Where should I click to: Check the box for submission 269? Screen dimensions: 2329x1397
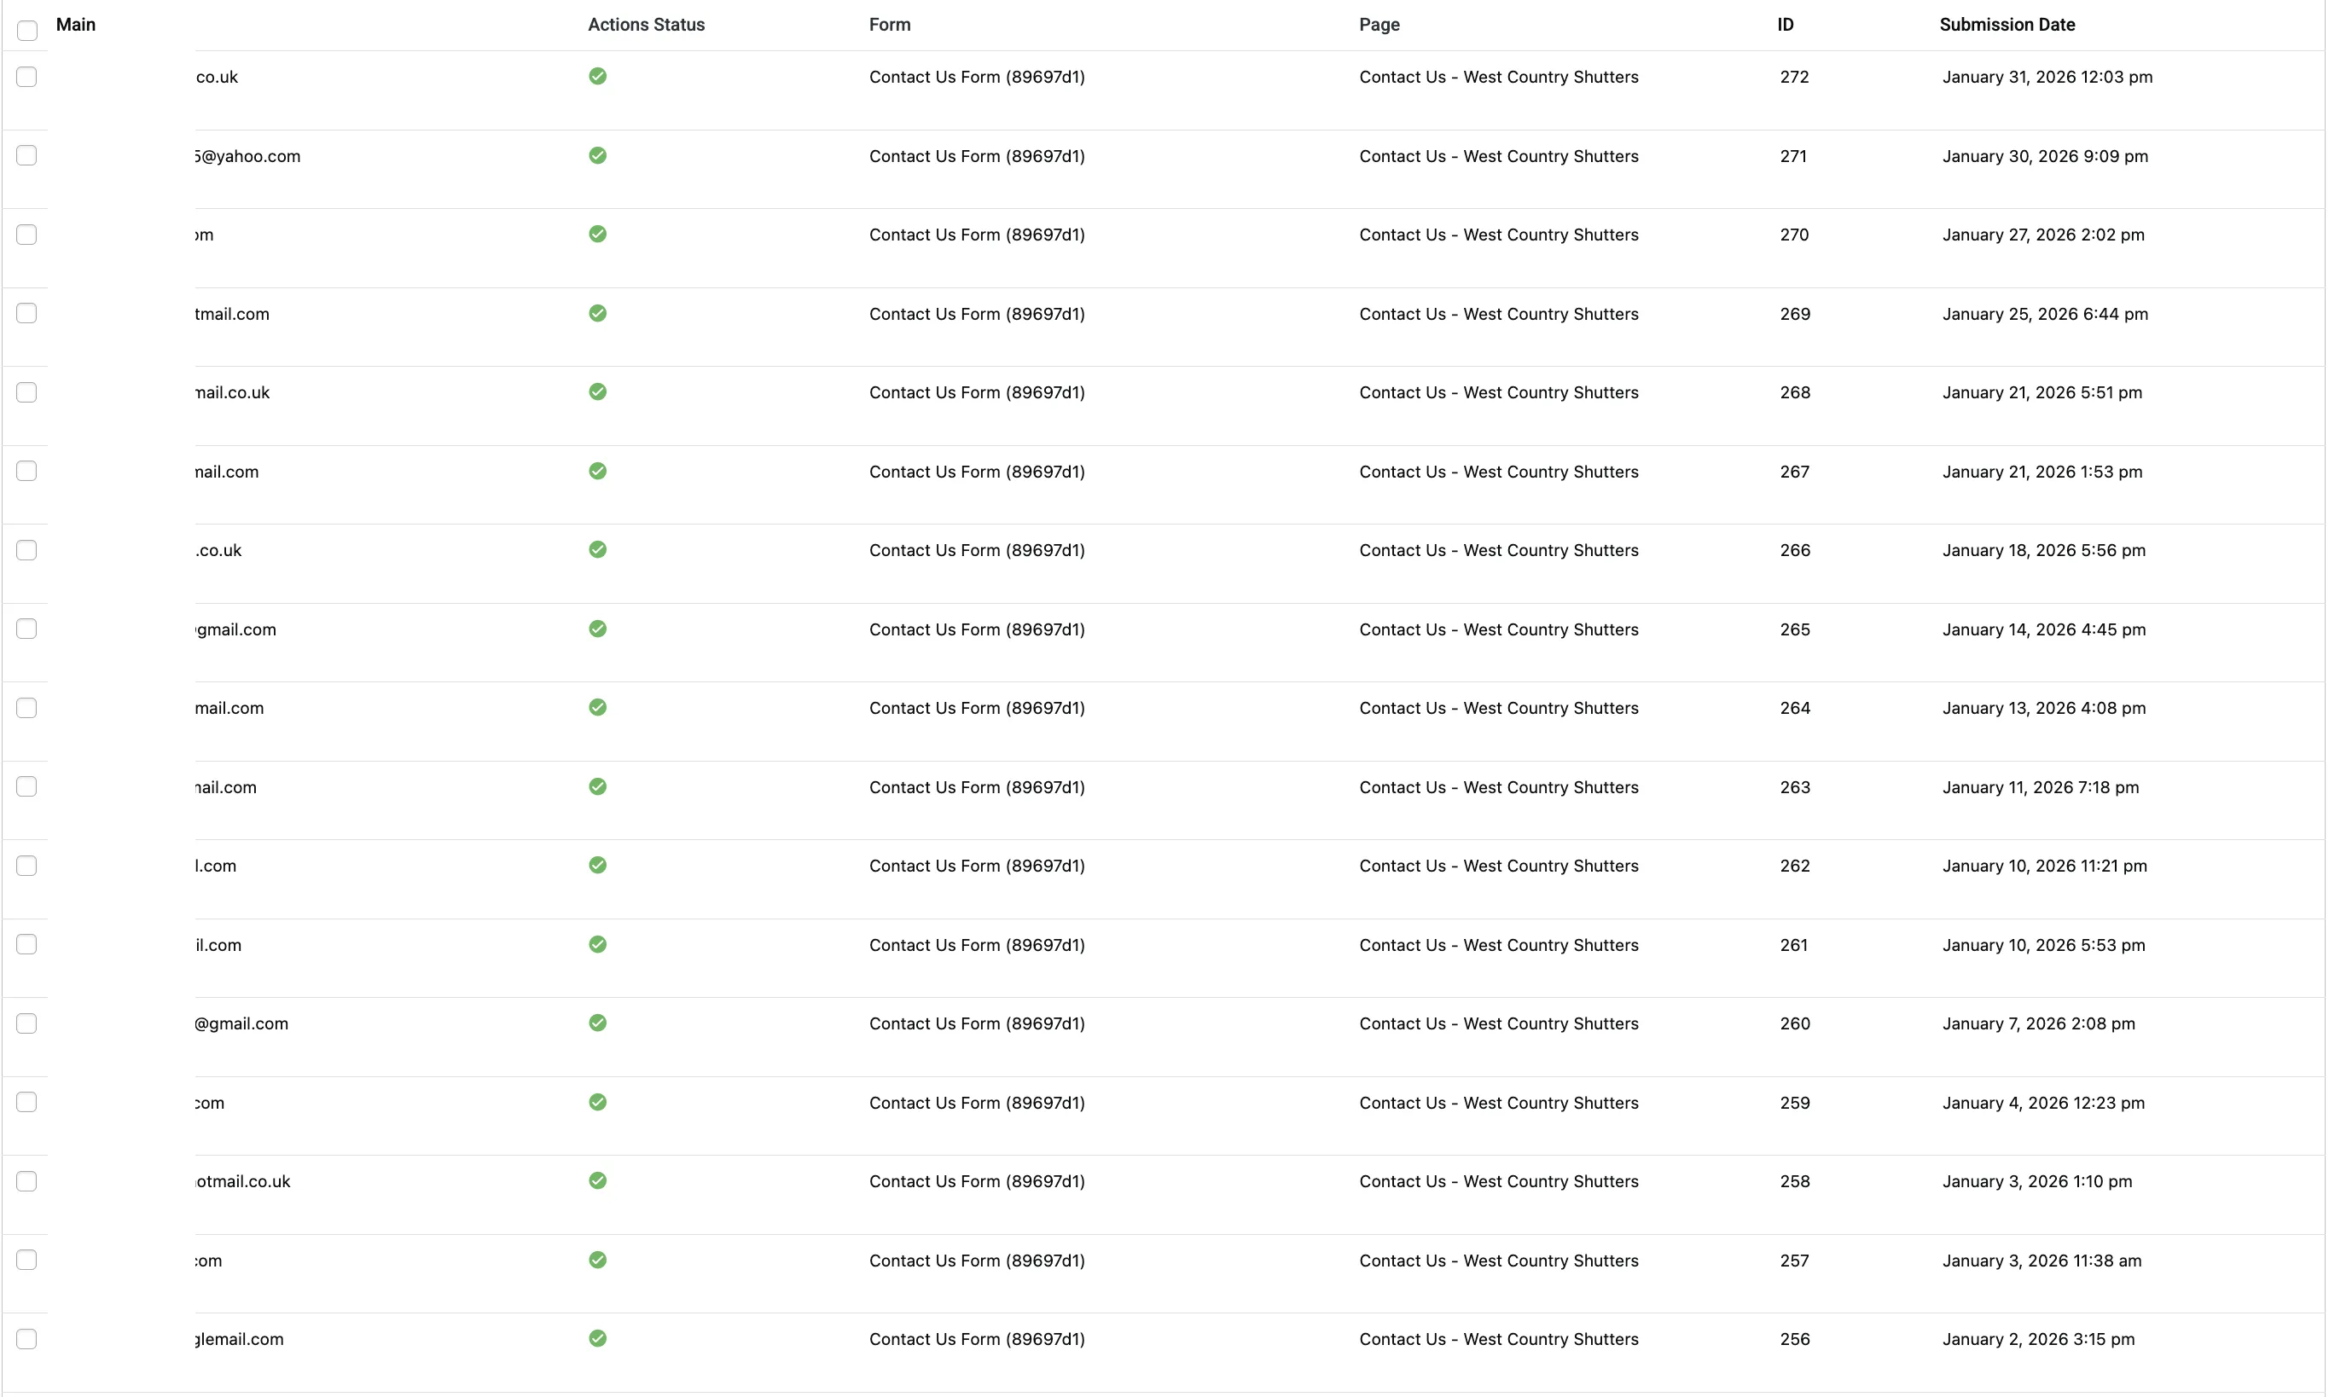pyautogui.click(x=26, y=314)
